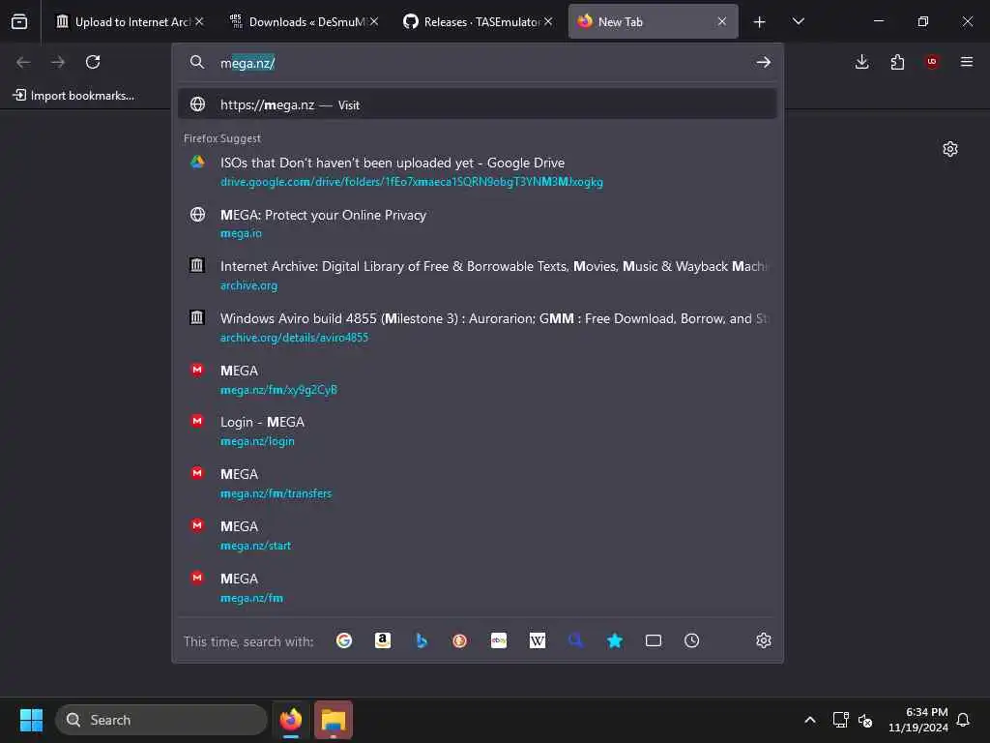
Task: Visit https://mega.nz suggestion
Action: click(x=478, y=104)
